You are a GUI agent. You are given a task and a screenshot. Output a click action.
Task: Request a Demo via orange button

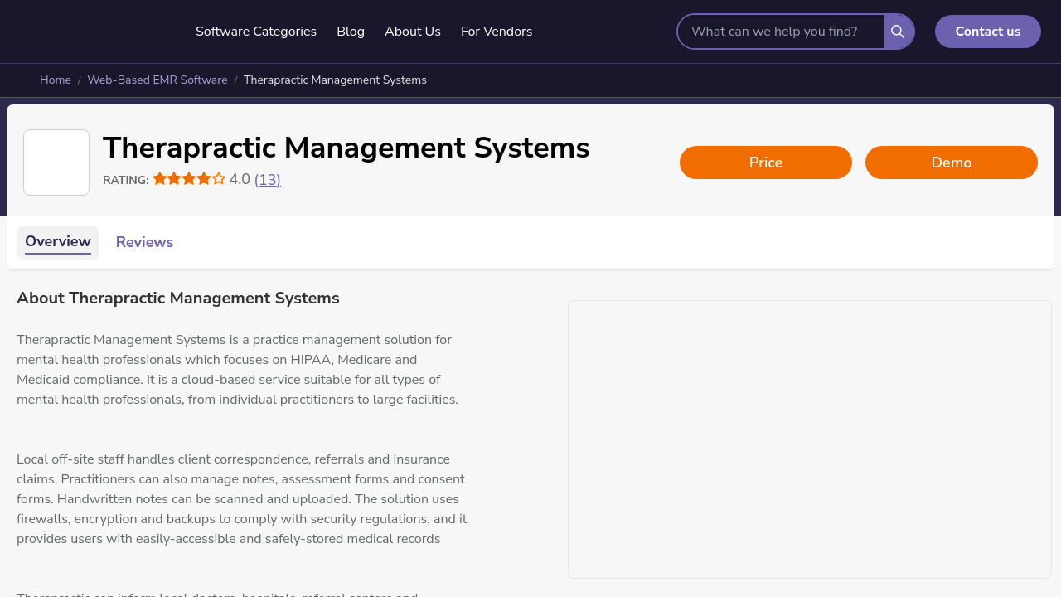point(952,163)
